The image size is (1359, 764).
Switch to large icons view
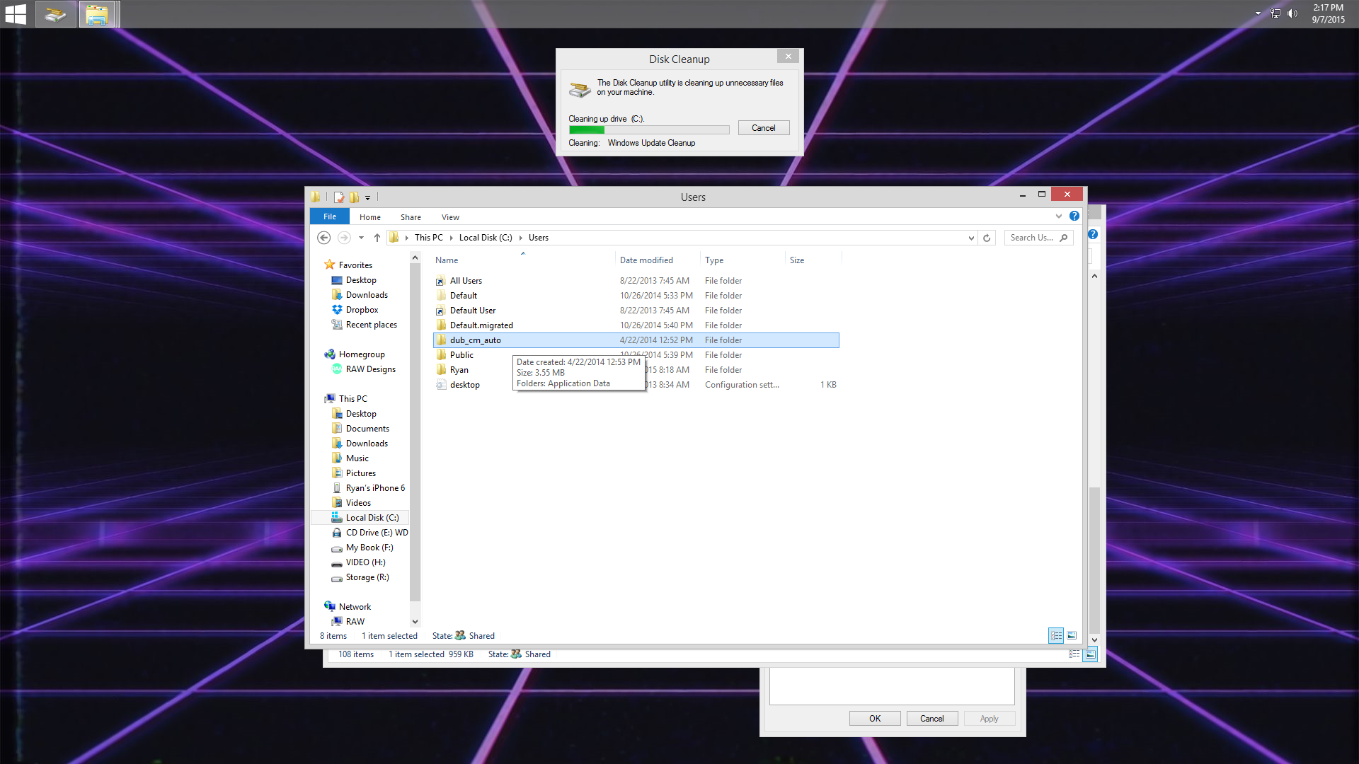pyautogui.click(x=1072, y=636)
